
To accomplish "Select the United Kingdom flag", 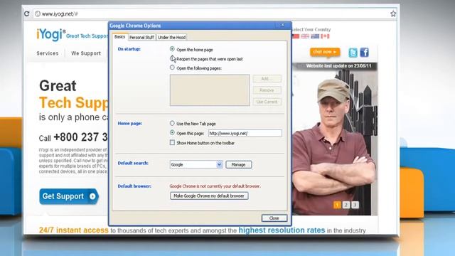I will 305,36.
